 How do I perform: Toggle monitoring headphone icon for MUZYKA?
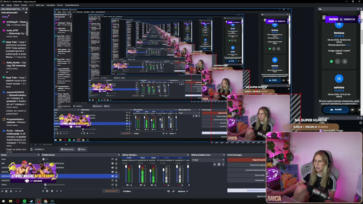[x=155, y=185]
